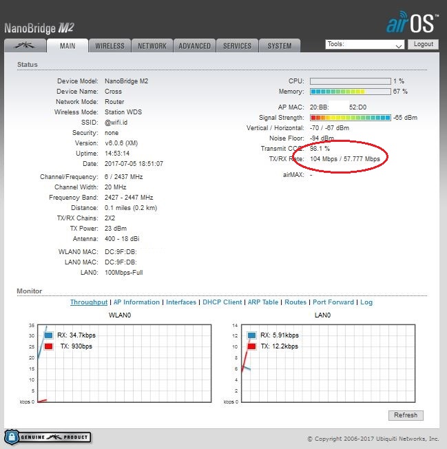Select the SSID value '@wifi.id'
Image resolution: width=447 pixels, height=449 pixels.
coord(116,123)
